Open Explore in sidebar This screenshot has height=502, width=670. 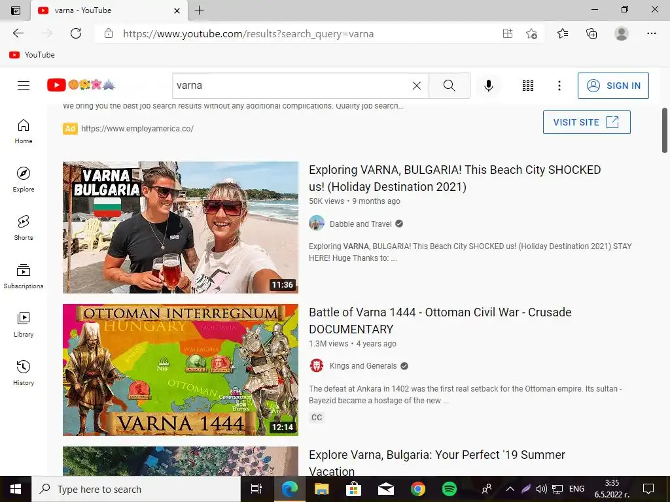24,179
